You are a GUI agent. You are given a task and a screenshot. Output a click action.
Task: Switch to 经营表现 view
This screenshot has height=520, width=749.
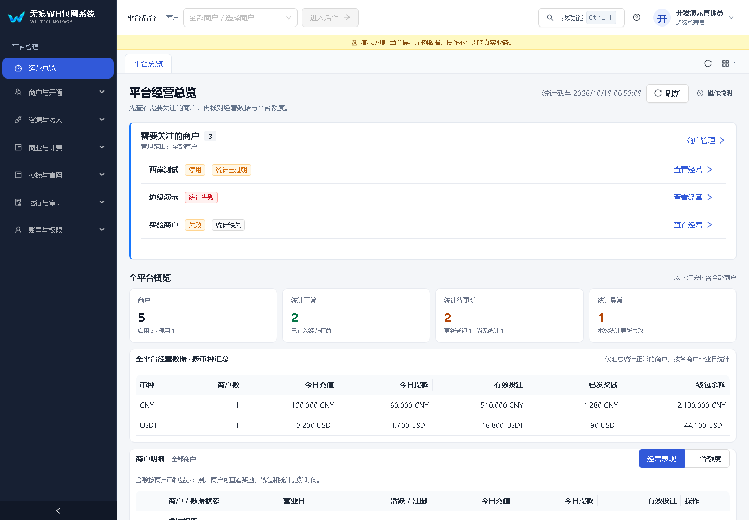tap(662, 459)
